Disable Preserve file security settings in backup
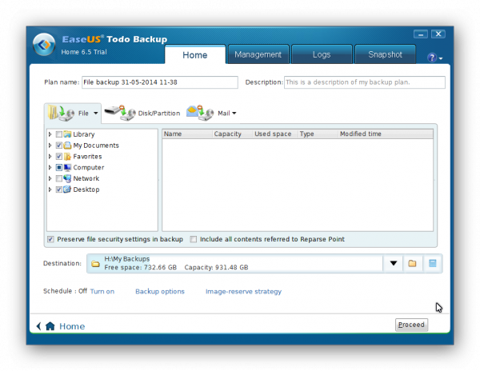This screenshot has width=480, height=371. [x=50, y=239]
